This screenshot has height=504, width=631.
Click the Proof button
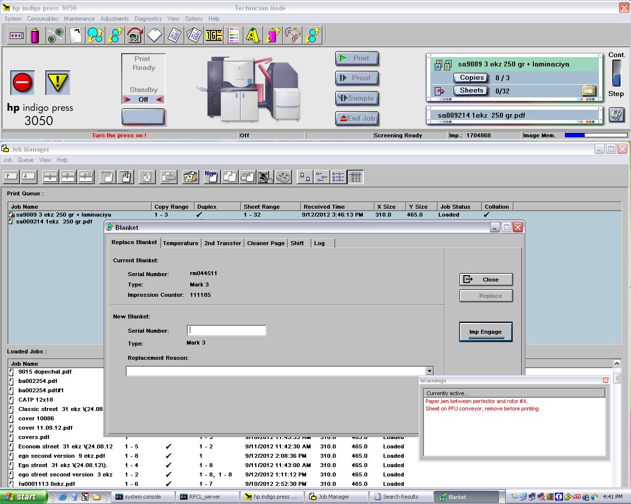point(357,78)
